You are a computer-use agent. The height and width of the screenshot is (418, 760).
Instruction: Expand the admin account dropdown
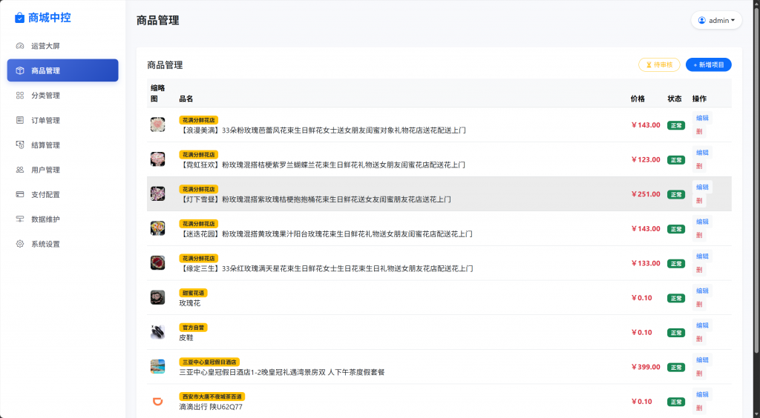(x=716, y=20)
